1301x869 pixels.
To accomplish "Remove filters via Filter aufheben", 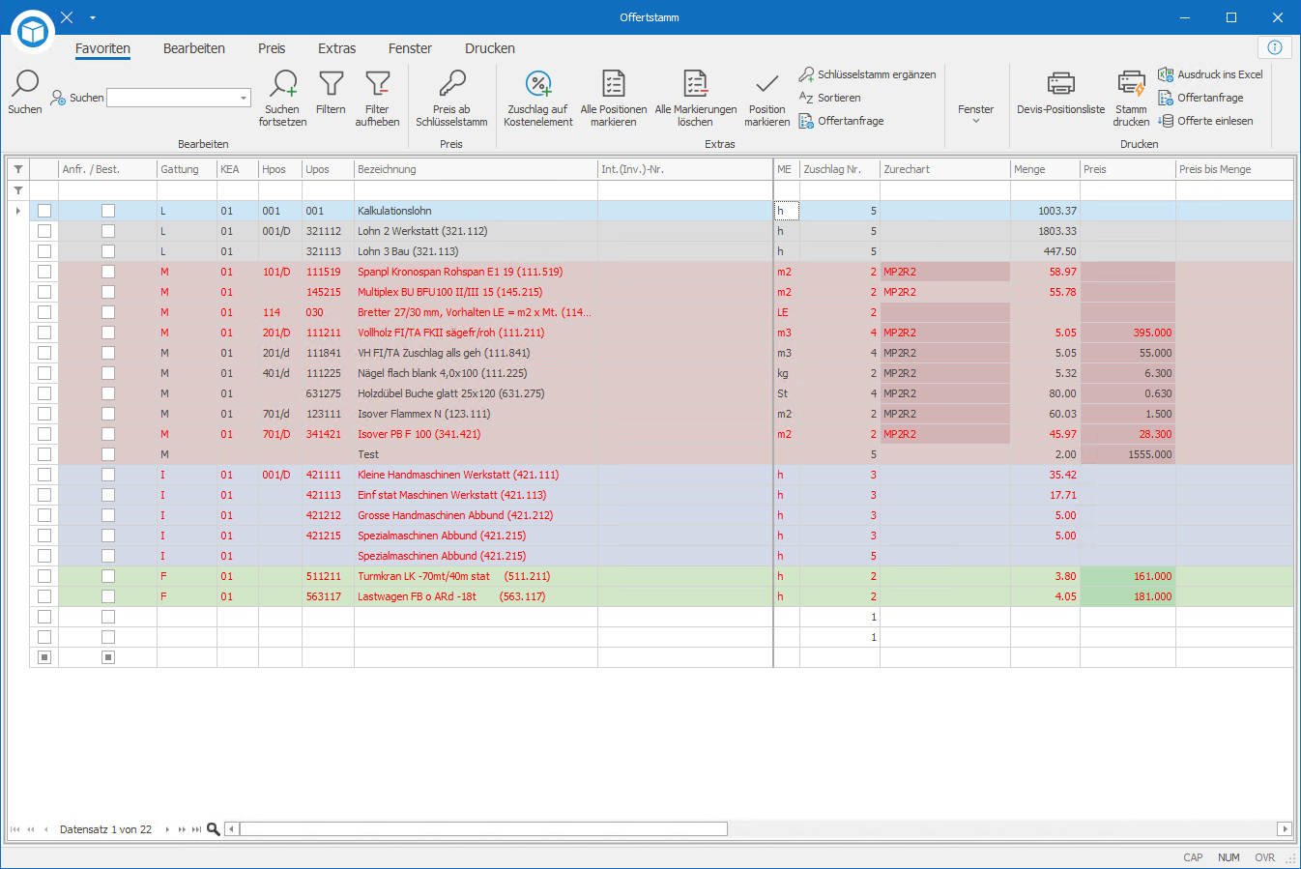I will pyautogui.click(x=377, y=84).
